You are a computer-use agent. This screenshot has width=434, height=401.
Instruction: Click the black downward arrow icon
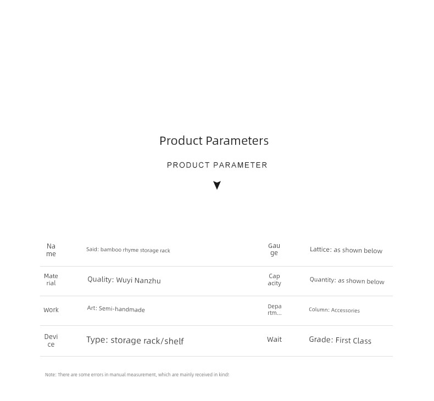pos(217,185)
